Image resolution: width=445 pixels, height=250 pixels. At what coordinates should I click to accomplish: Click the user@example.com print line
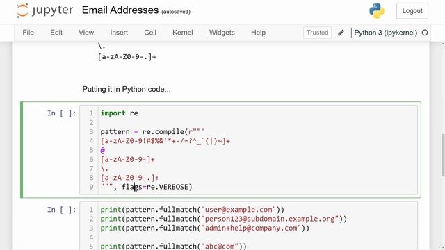pyautogui.click(x=192, y=210)
